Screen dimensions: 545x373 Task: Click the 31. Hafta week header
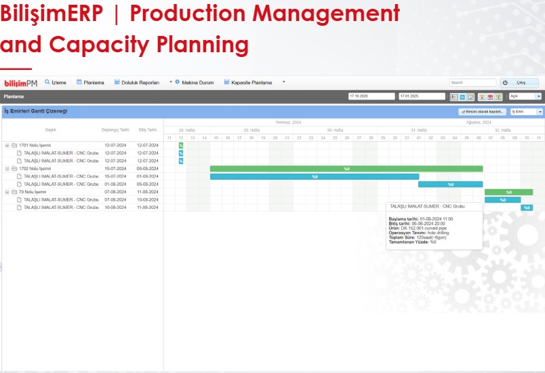point(418,130)
